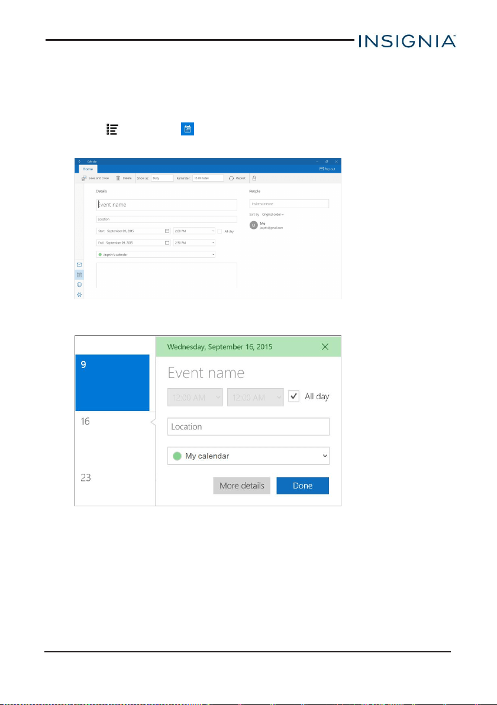Uncheck the checked All day box in popup
The height and width of the screenshot is (705, 497).
click(293, 396)
